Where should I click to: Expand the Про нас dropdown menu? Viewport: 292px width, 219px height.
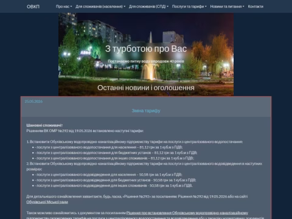click(x=64, y=7)
